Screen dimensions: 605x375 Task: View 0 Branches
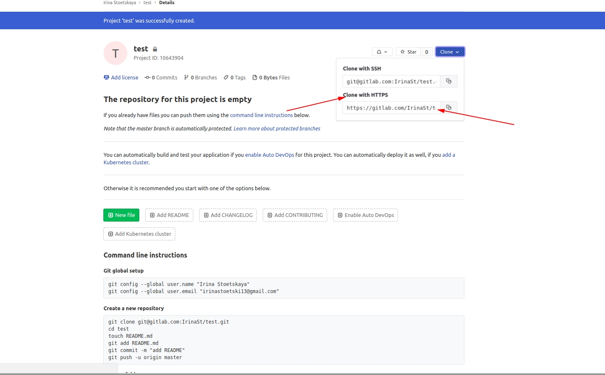(201, 78)
